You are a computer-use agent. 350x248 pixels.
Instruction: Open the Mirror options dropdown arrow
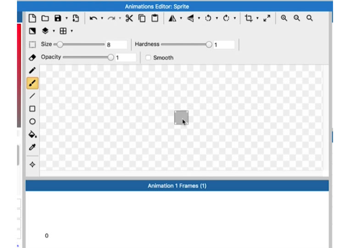(x=181, y=18)
